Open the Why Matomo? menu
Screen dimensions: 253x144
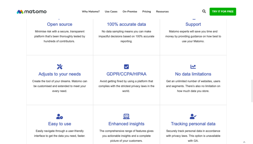pos(91,12)
